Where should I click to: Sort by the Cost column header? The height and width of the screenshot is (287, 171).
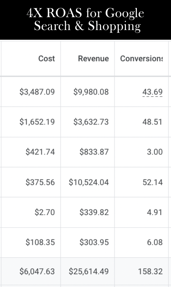pyautogui.click(x=47, y=59)
